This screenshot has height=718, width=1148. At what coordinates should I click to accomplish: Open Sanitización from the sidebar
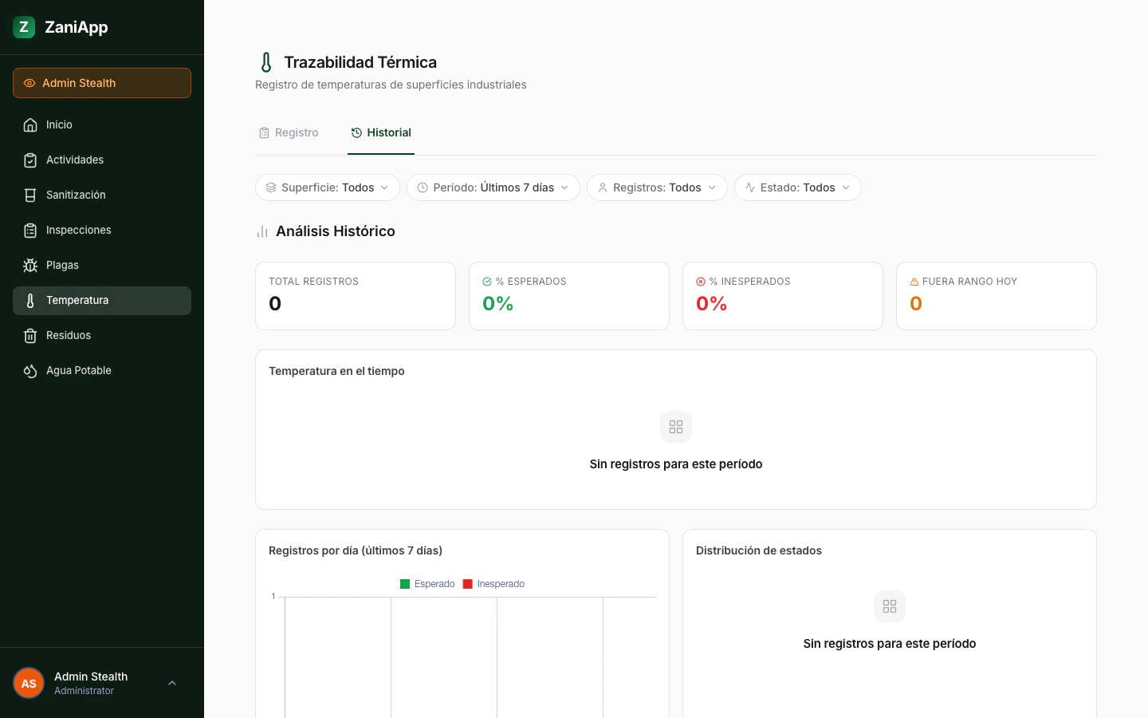pos(102,195)
